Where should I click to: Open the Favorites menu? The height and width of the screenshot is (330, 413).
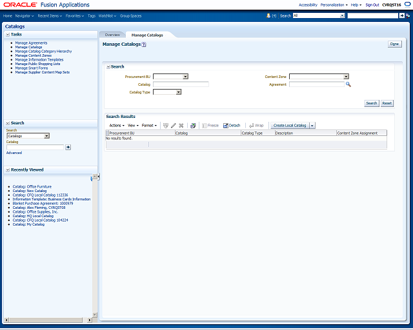(x=75, y=16)
